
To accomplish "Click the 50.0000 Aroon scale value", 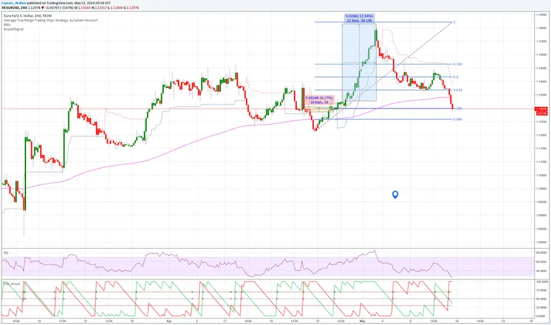I will click(541, 299).
